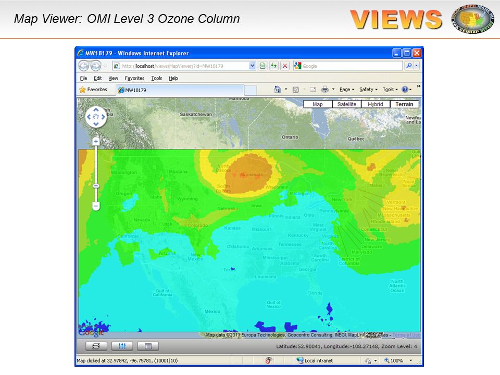
Task: Open the map layers panel button
Action: pyautogui.click(x=96, y=346)
